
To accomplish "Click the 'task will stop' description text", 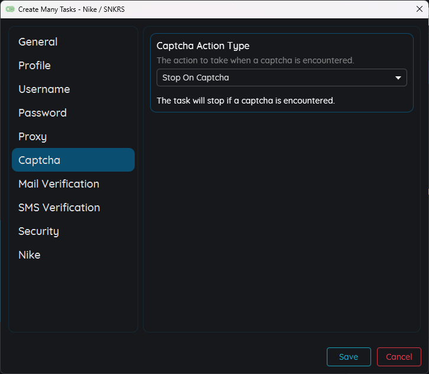I will 245,101.
